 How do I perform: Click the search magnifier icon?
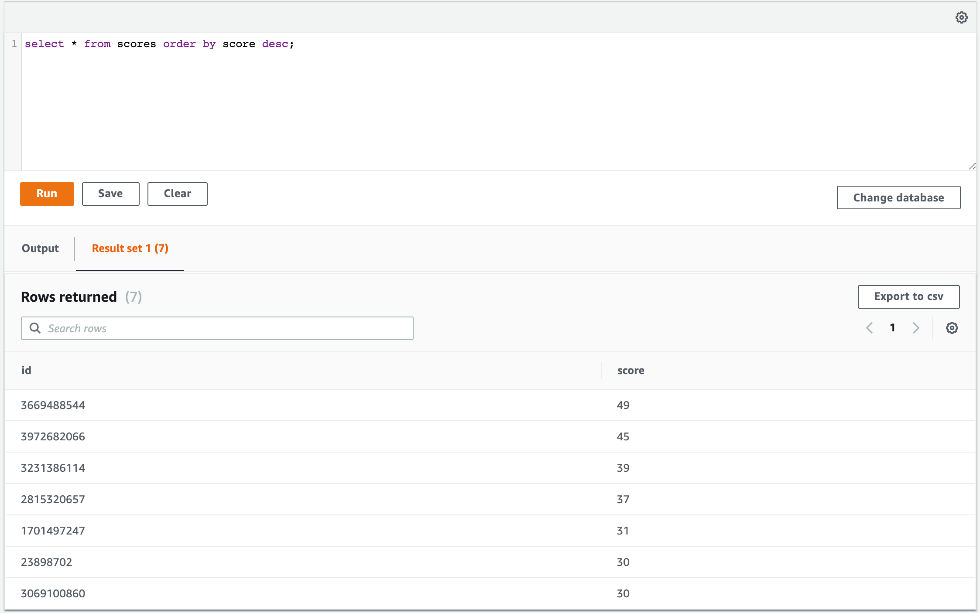point(35,328)
